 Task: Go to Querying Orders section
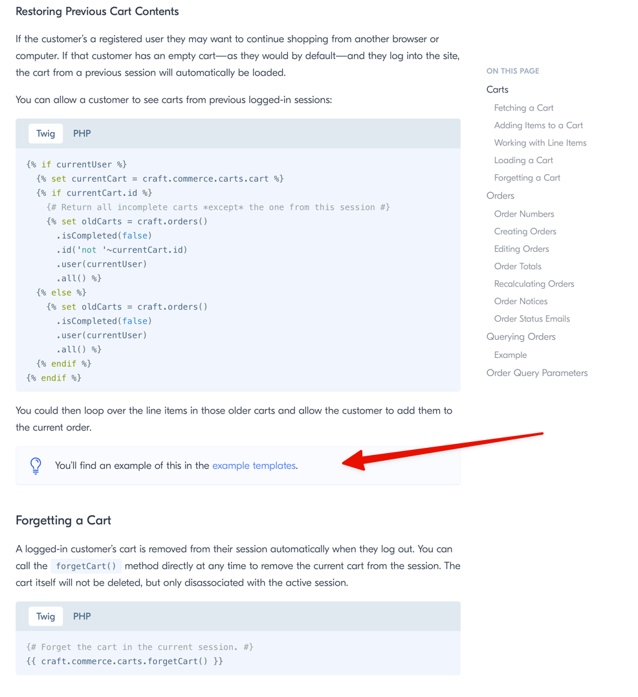point(521,337)
